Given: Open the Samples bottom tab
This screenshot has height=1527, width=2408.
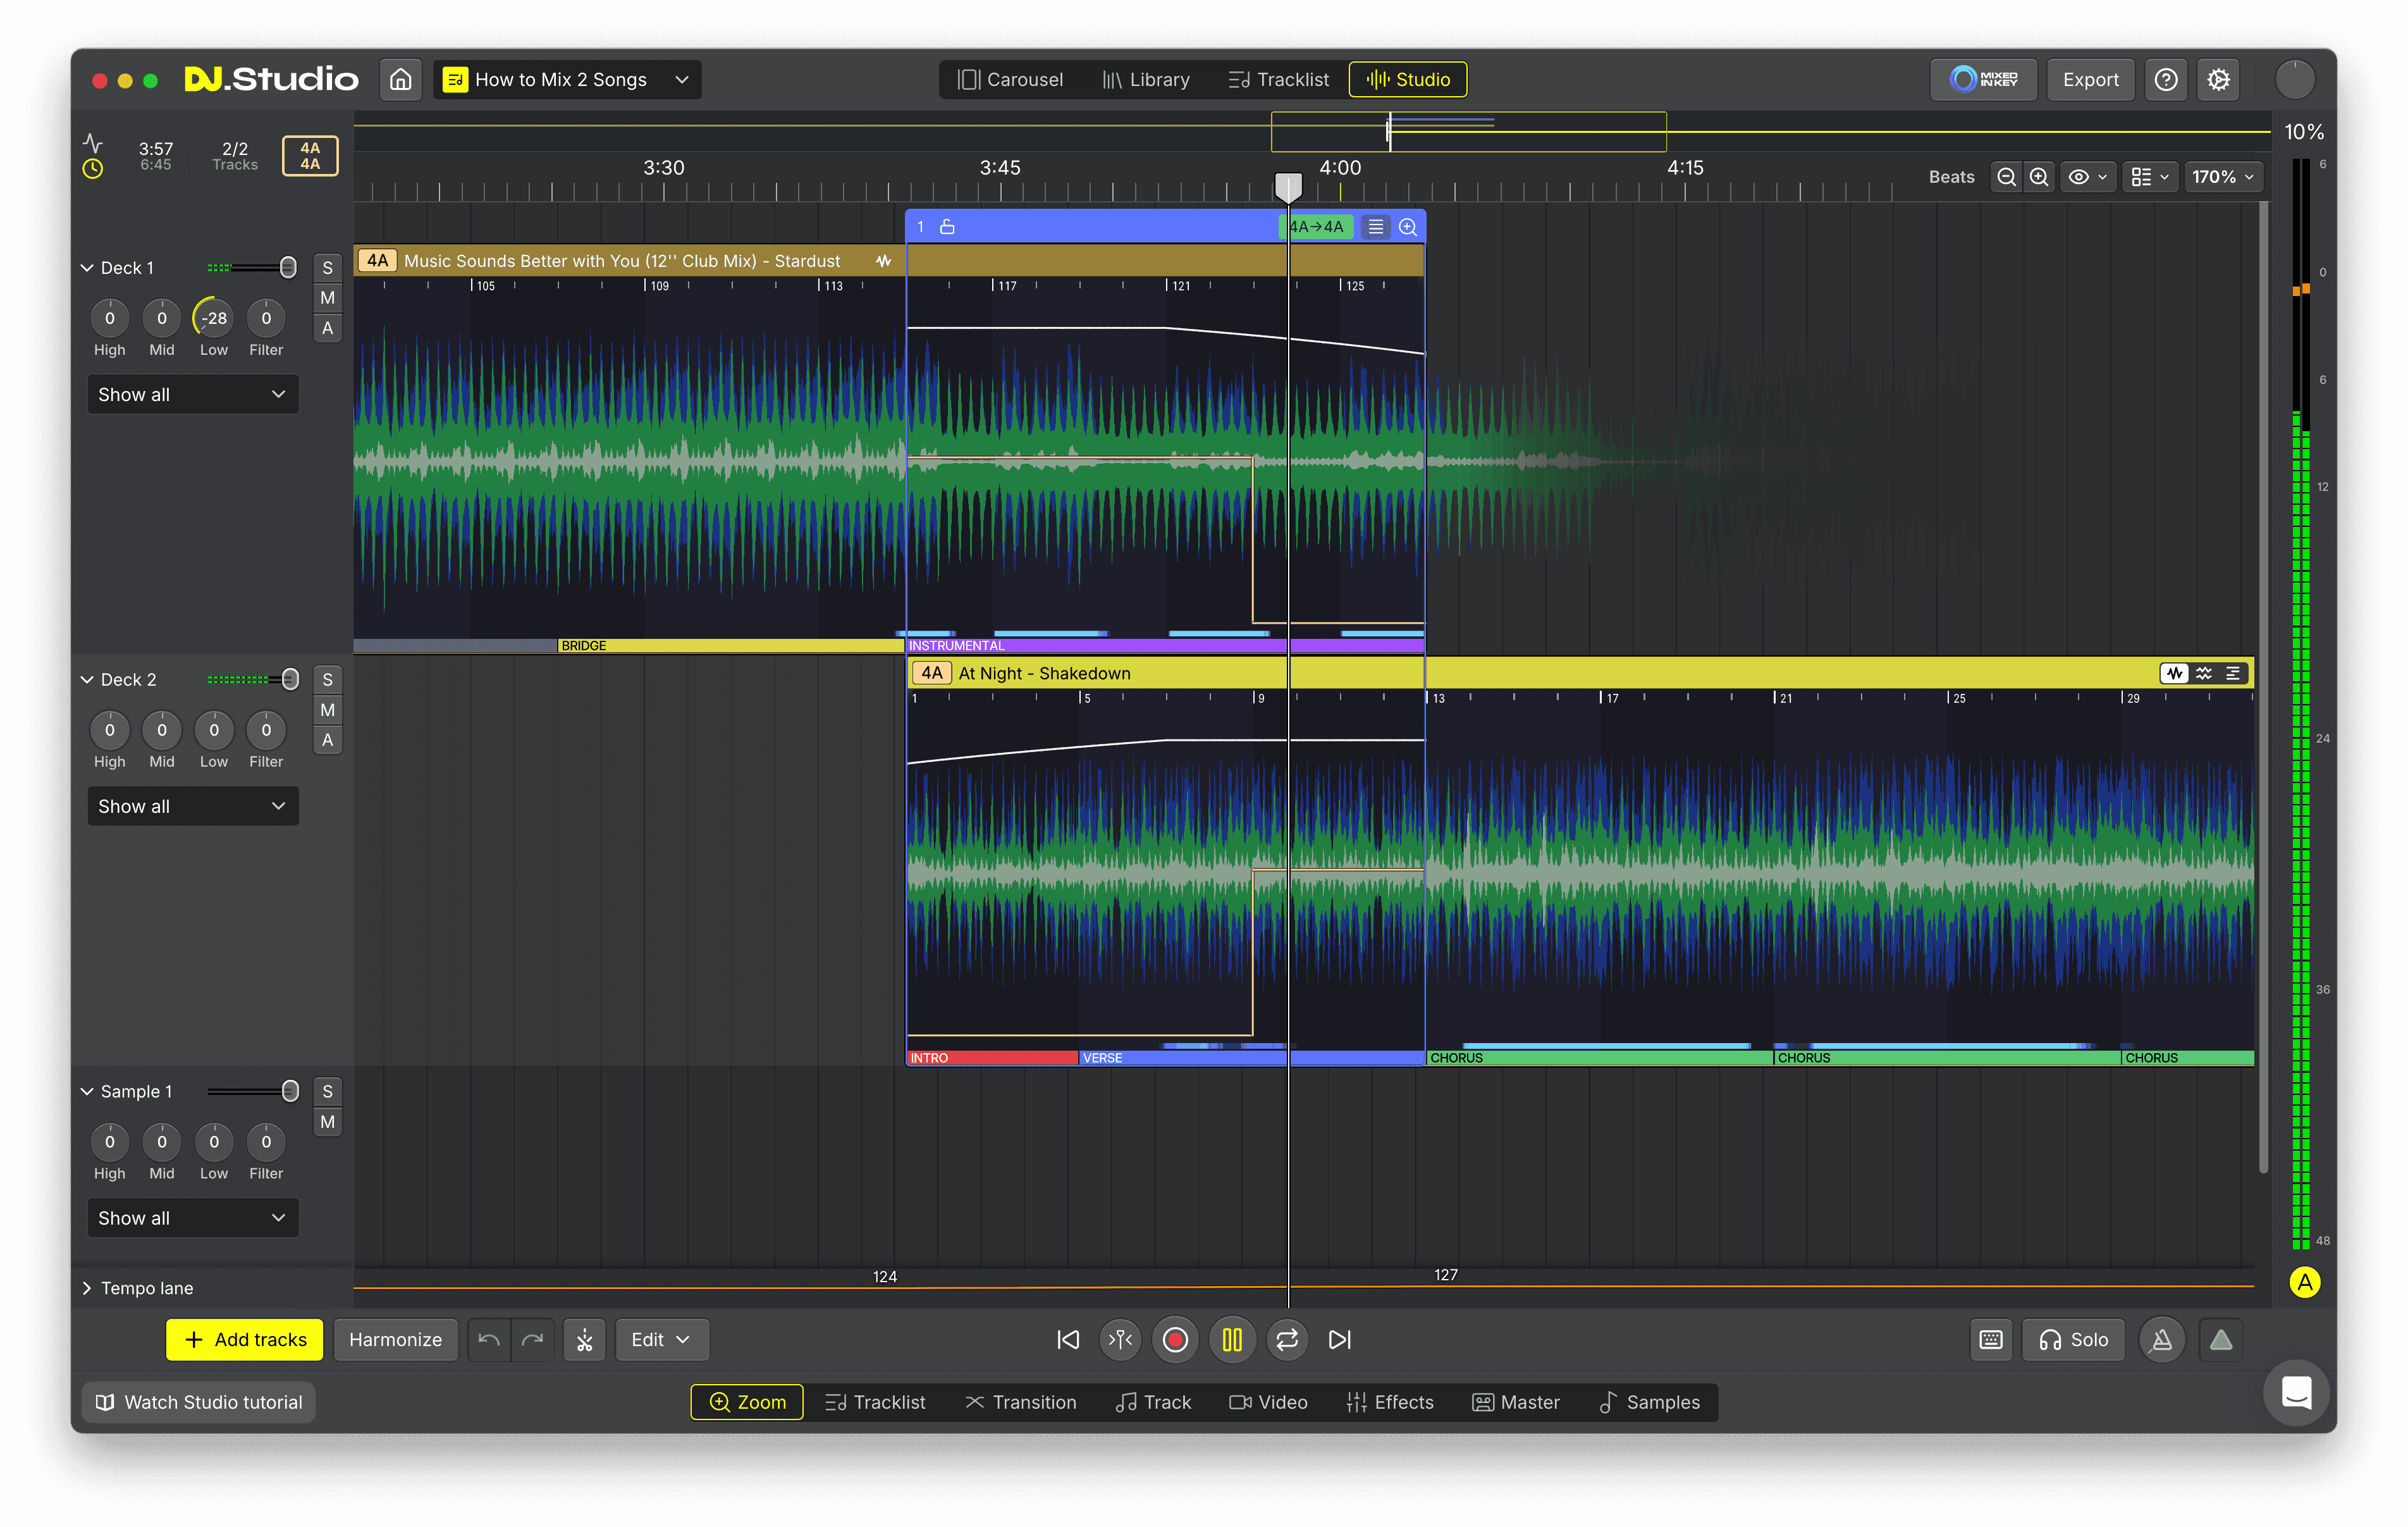Looking at the screenshot, I should point(1649,1402).
